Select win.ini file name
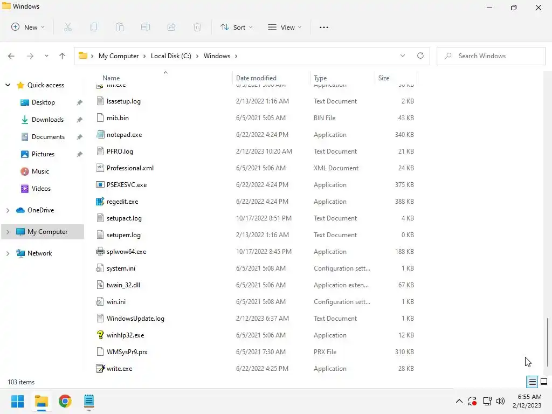 click(x=116, y=302)
